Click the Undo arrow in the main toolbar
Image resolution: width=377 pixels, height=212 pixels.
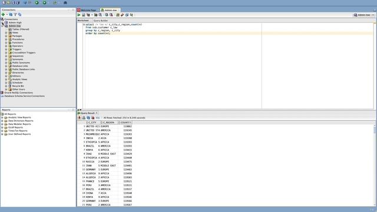click(25, 2)
